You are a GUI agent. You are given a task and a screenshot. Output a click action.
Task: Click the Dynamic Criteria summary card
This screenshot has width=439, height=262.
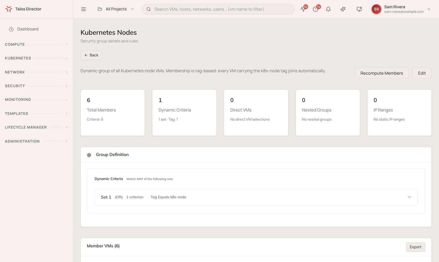click(184, 113)
